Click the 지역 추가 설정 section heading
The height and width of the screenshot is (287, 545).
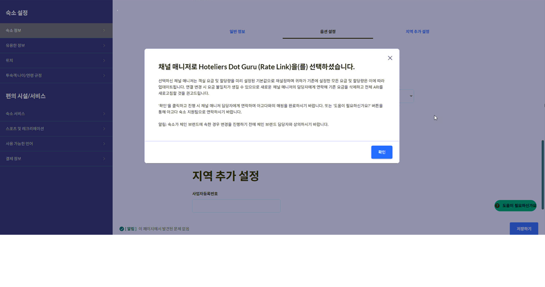tap(226, 176)
